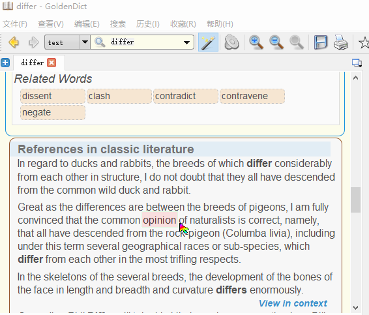The width and height of the screenshot is (369, 315).
Task: Add a new tab with plus icon
Action: (5, 63)
